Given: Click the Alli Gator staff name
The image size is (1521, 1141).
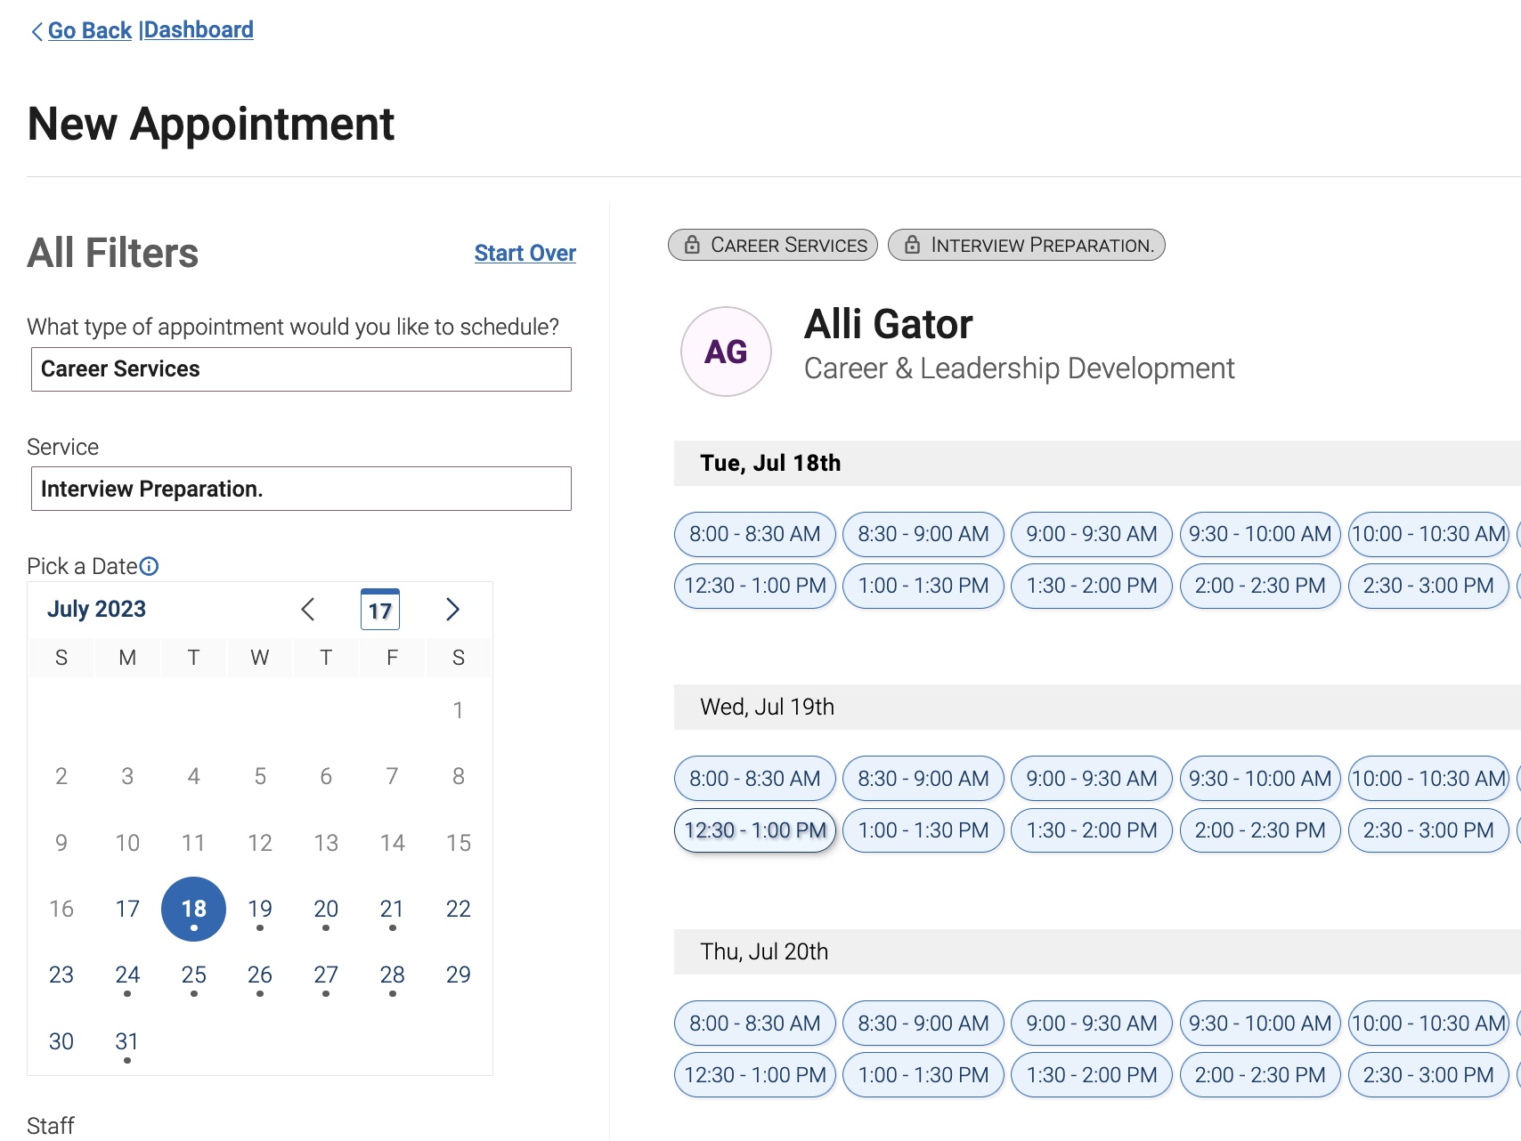Looking at the screenshot, I should (x=888, y=324).
